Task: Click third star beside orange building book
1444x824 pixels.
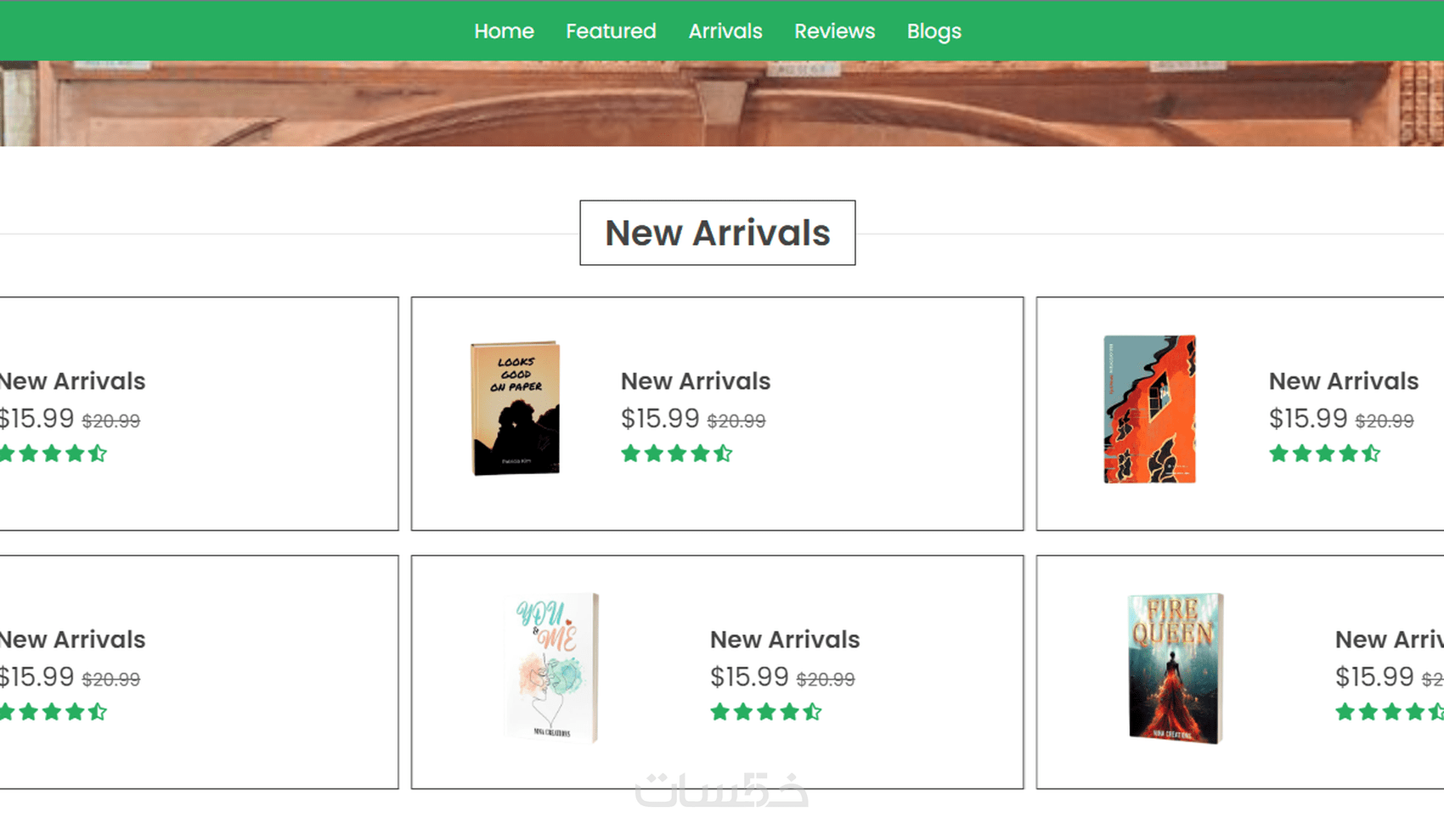Action: [x=1325, y=454]
